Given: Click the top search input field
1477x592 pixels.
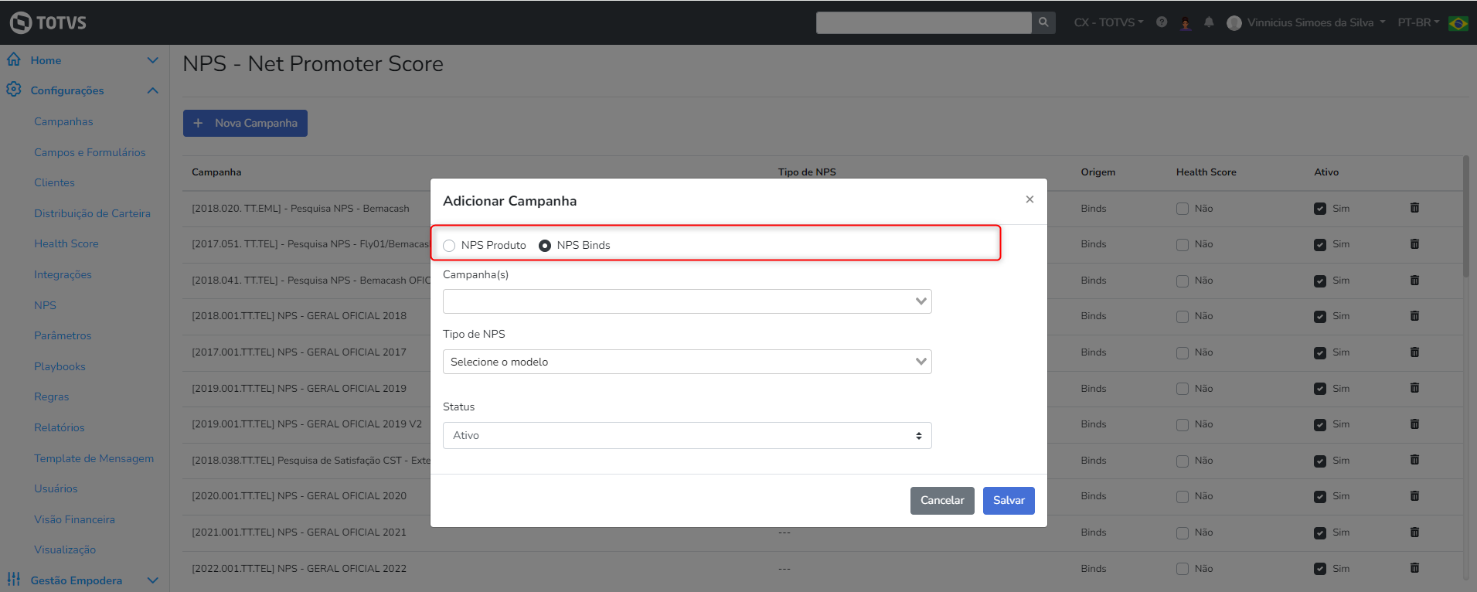Looking at the screenshot, I should pos(924,22).
